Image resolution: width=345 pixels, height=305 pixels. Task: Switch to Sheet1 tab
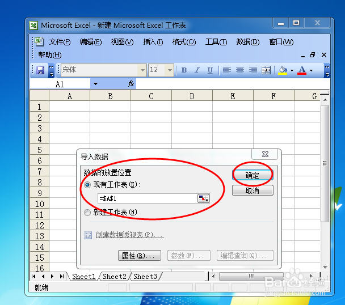click(83, 277)
